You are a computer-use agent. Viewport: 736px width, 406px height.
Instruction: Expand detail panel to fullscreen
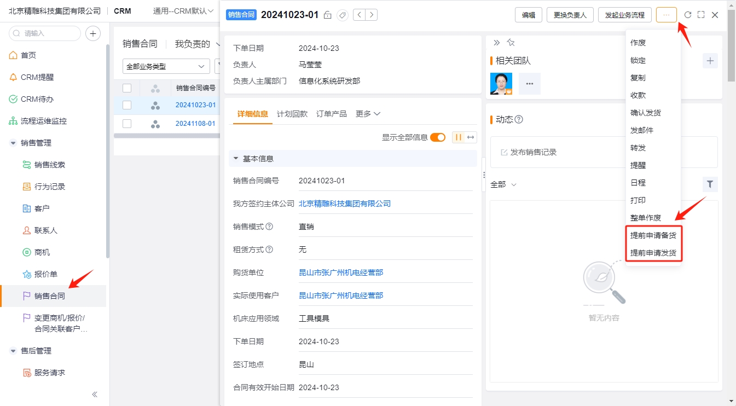coord(701,15)
